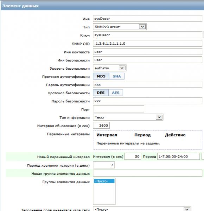The height and width of the screenshot is (211, 204).
Task: Click the Имя контекста field
Action: [x=147, y=52]
